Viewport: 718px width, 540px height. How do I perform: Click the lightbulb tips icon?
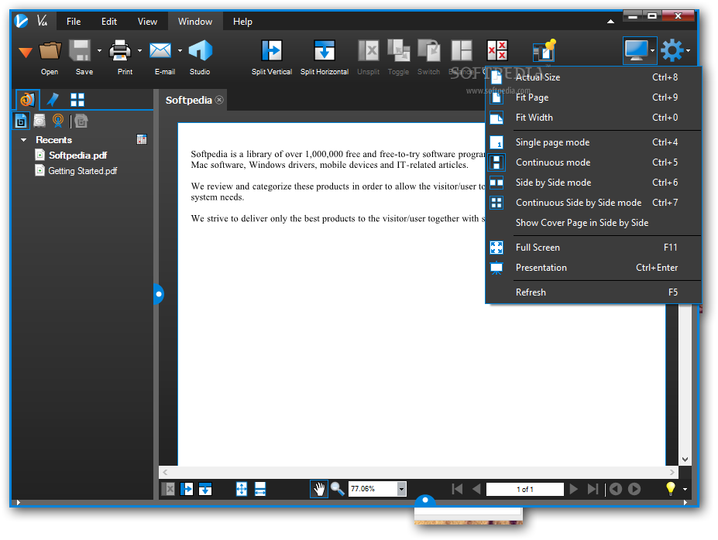[671, 489]
